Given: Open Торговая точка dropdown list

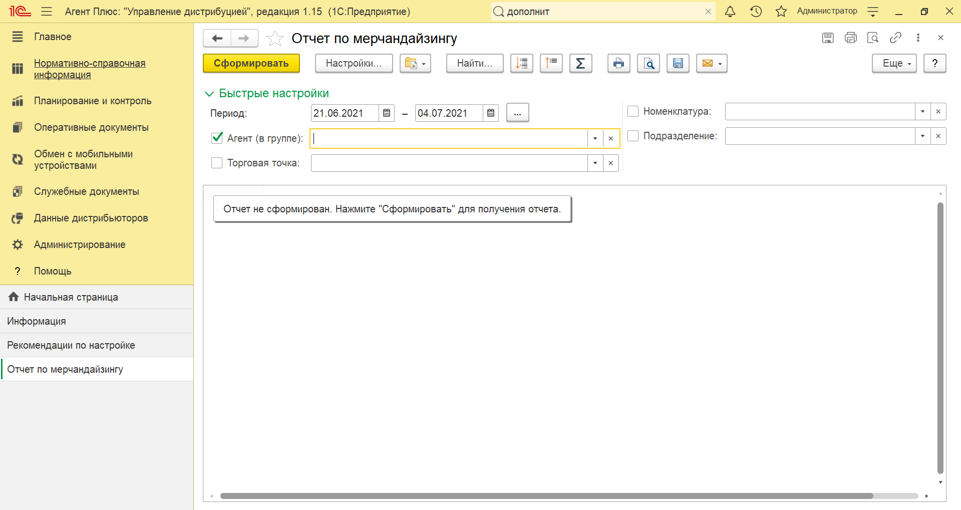Looking at the screenshot, I should click(x=595, y=163).
